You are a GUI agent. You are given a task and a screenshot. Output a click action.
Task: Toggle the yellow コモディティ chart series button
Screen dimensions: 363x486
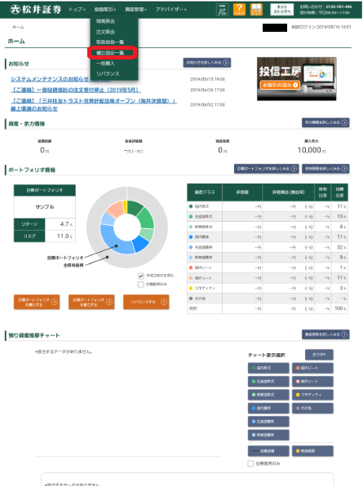click(x=312, y=395)
